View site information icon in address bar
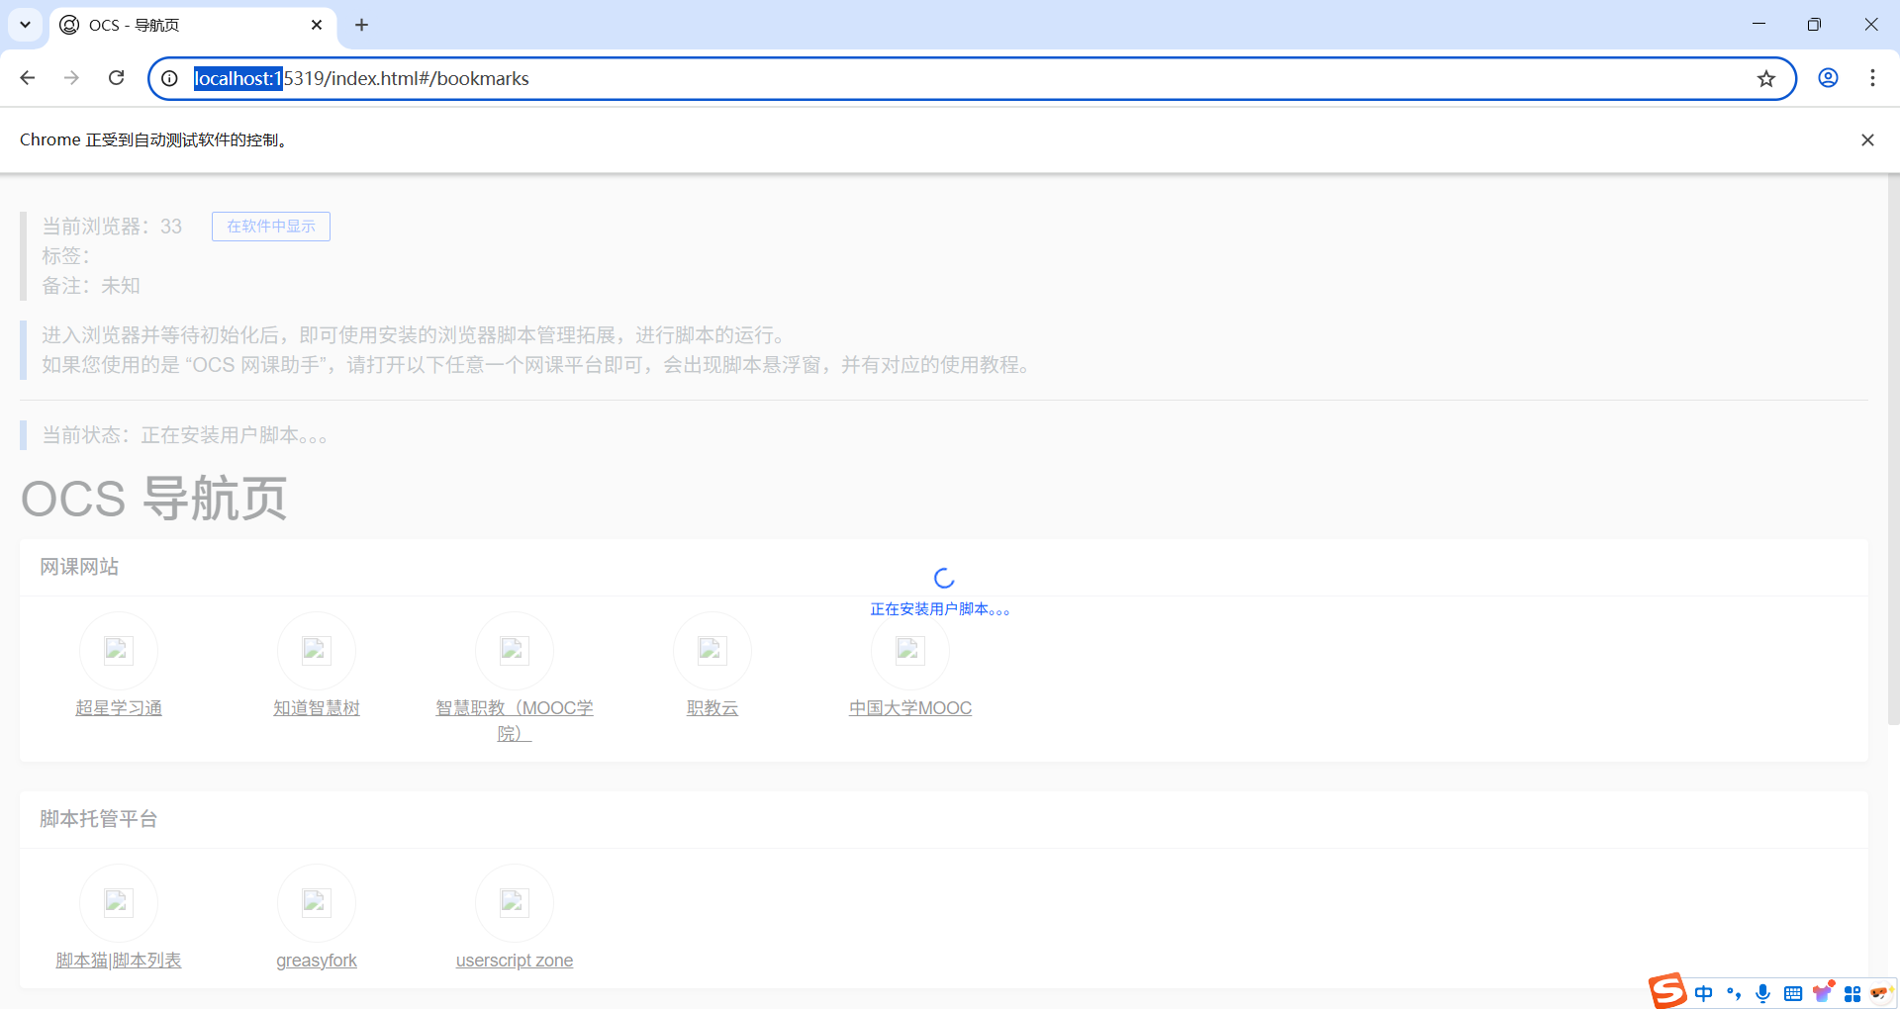Image resolution: width=1900 pixels, height=1009 pixels. (170, 78)
